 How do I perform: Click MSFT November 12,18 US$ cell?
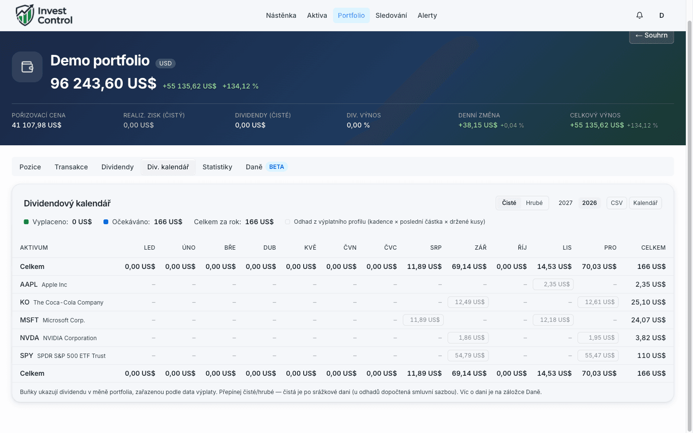pyautogui.click(x=553, y=320)
